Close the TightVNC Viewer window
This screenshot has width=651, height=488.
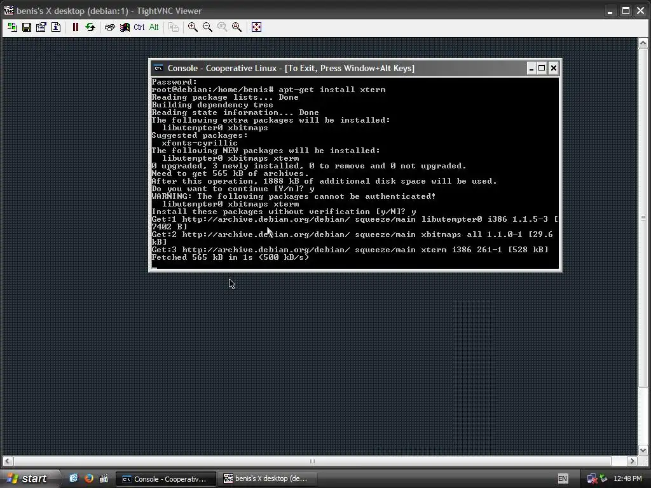click(x=641, y=11)
